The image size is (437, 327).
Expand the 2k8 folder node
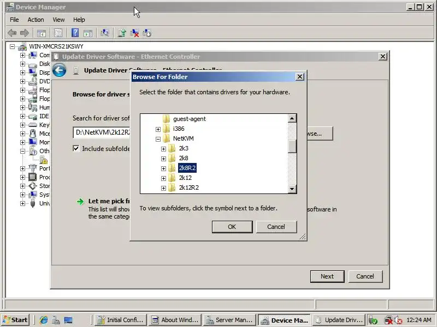(163, 159)
